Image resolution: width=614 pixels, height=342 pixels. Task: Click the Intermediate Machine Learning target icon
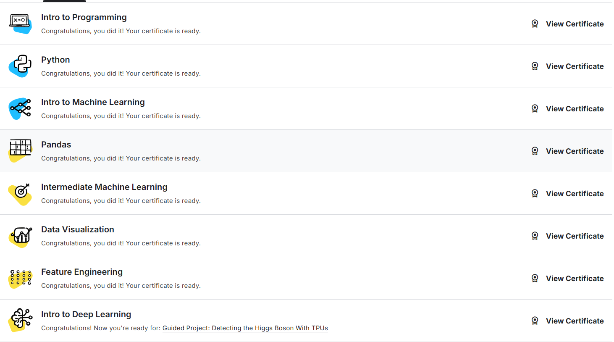20,194
